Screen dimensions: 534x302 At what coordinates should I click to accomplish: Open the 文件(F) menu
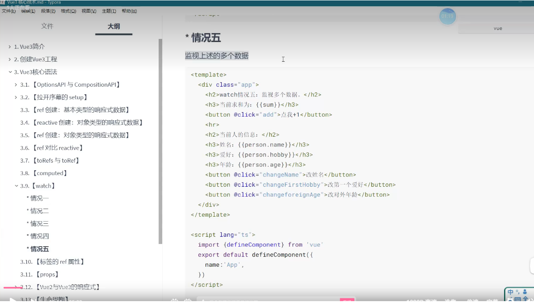[8, 11]
